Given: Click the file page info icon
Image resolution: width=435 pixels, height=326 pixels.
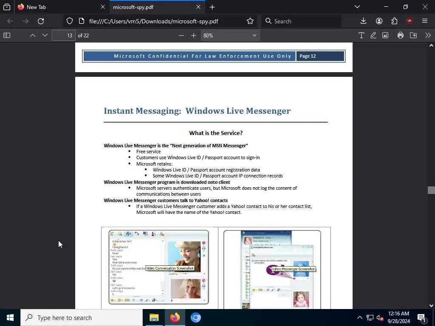Looking at the screenshot, I should (82, 21).
